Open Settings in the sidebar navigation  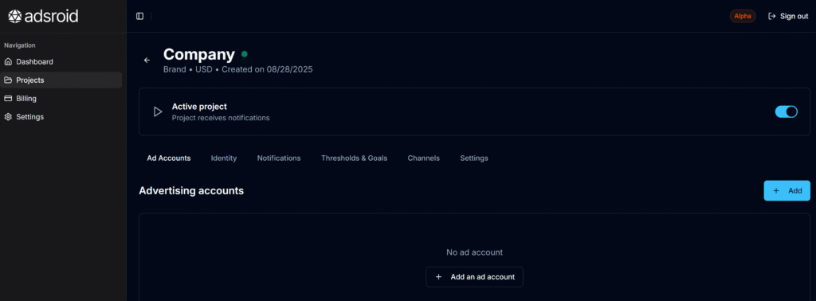[61, 117]
